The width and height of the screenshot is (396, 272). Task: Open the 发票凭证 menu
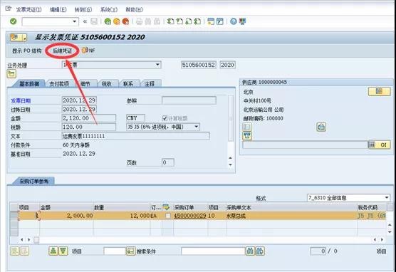point(28,9)
